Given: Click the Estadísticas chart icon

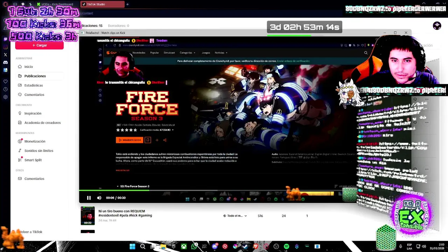Looking at the screenshot, I should pyautogui.click(x=20, y=85).
